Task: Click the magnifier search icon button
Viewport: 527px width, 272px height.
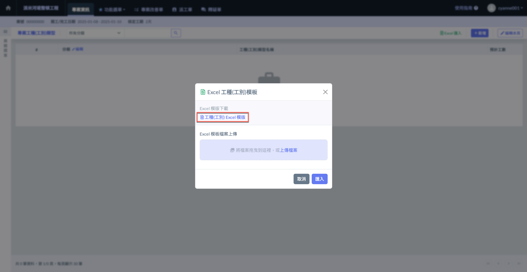Action: pyautogui.click(x=176, y=33)
